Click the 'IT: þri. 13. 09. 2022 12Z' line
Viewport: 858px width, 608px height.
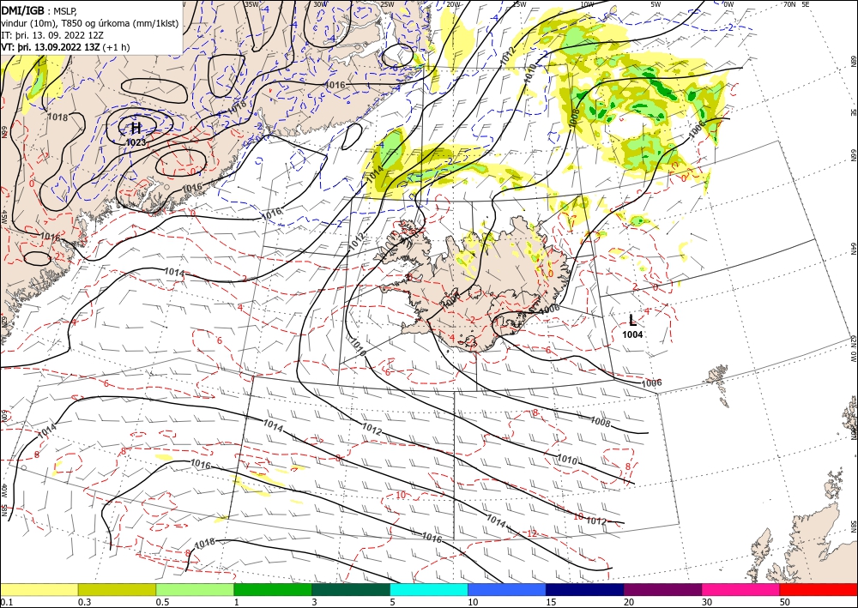coord(52,34)
